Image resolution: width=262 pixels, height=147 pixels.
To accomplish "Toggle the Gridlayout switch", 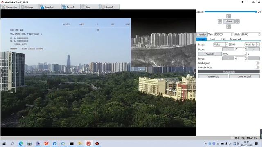I will click(257, 63).
